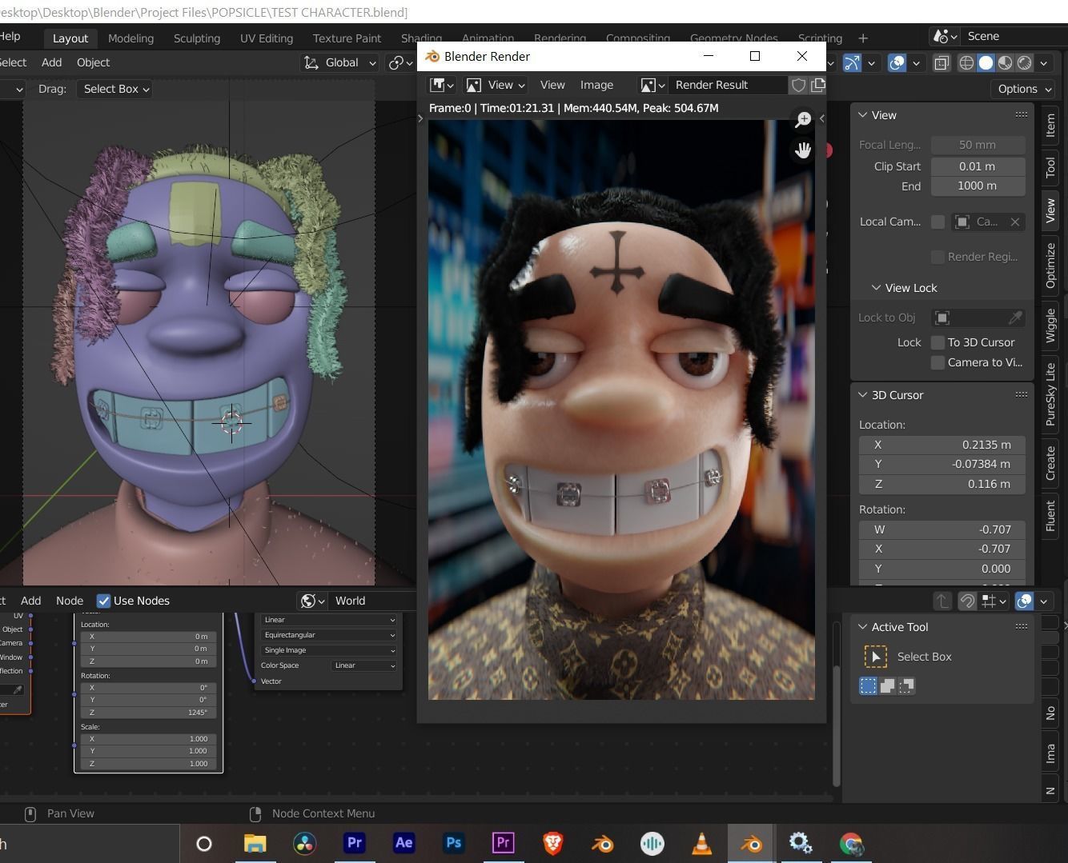The width and height of the screenshot is (1068, 863).
Task: Click the zoom icon in Blender Render window
Action: point(802,120)
